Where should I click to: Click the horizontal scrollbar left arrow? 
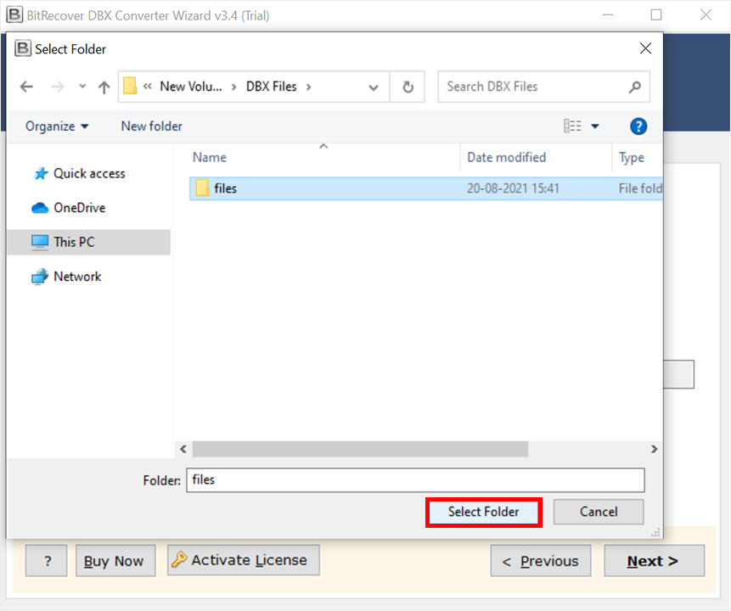(183, 449)
